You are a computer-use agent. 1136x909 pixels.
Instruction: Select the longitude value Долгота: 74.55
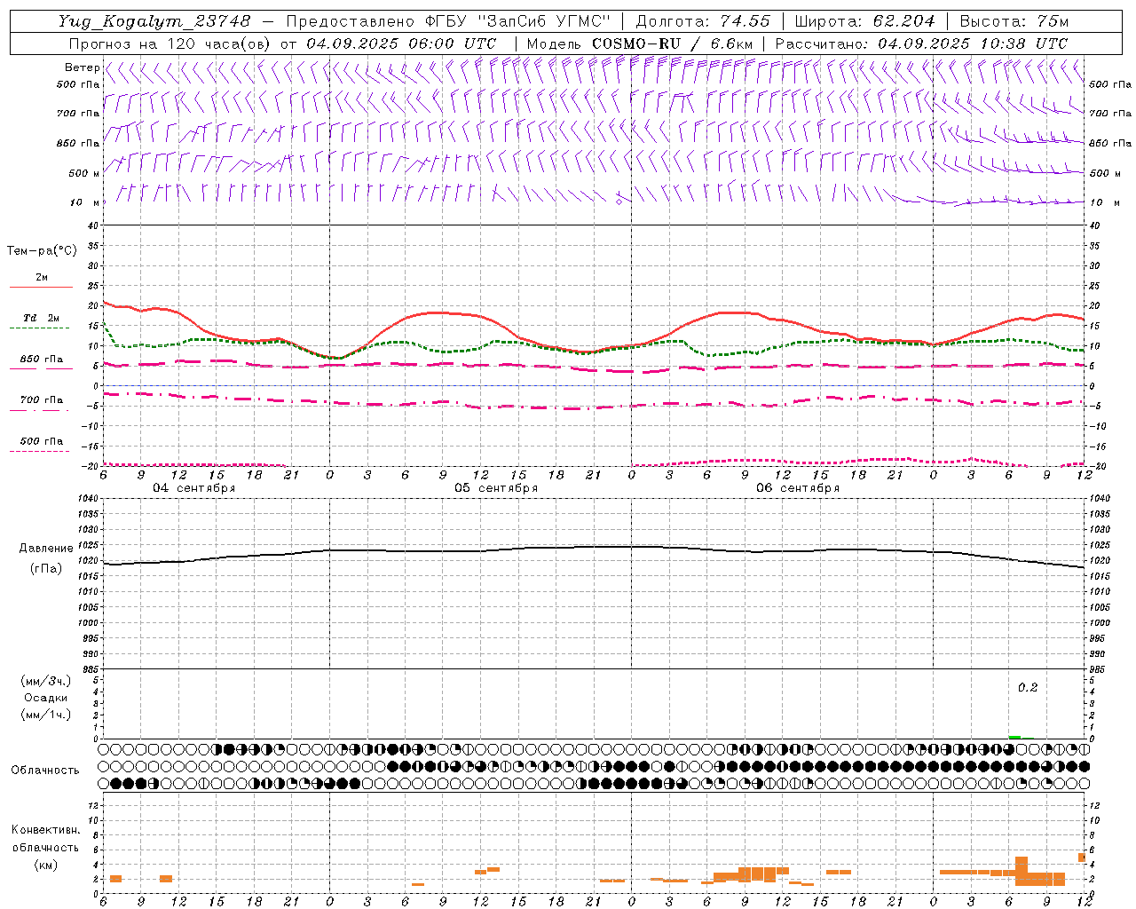click(x=703, y=21)
